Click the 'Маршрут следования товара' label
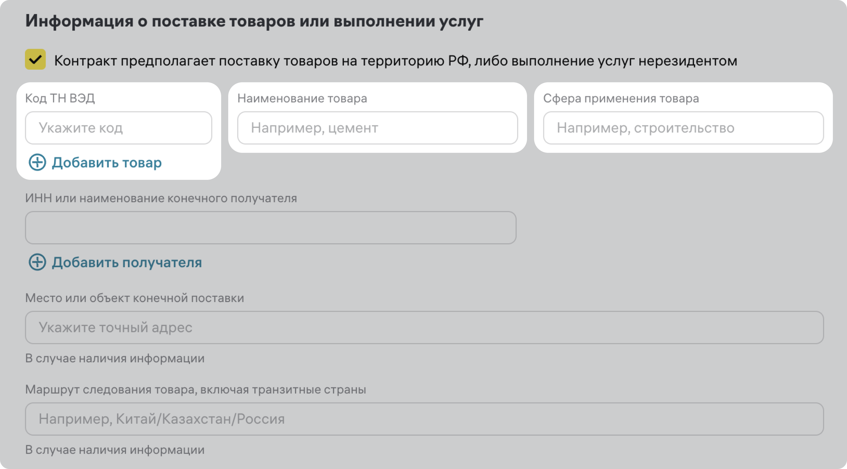The width and height of the screenshot is (847, 469). pyautogui.click(x=195, y=390)
